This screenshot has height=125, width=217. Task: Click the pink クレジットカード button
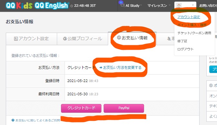[81, 108]
